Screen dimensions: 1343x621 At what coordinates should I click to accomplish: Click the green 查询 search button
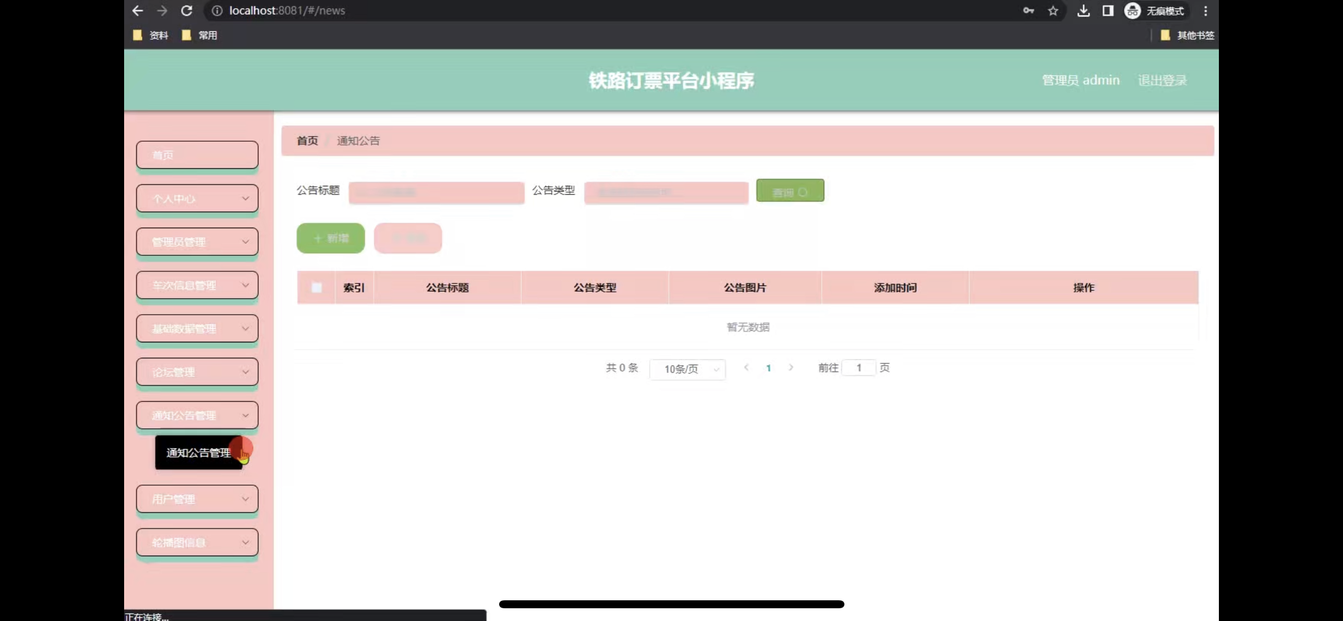[x=790, y=191]
